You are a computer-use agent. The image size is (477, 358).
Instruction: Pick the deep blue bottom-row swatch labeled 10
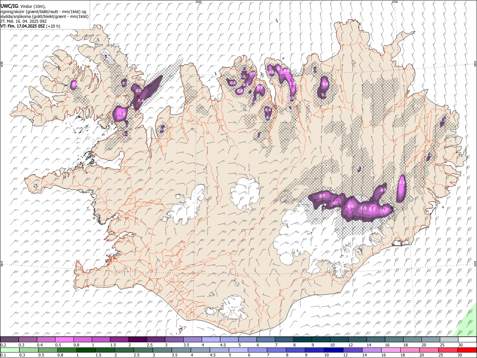tap(333, 350)
